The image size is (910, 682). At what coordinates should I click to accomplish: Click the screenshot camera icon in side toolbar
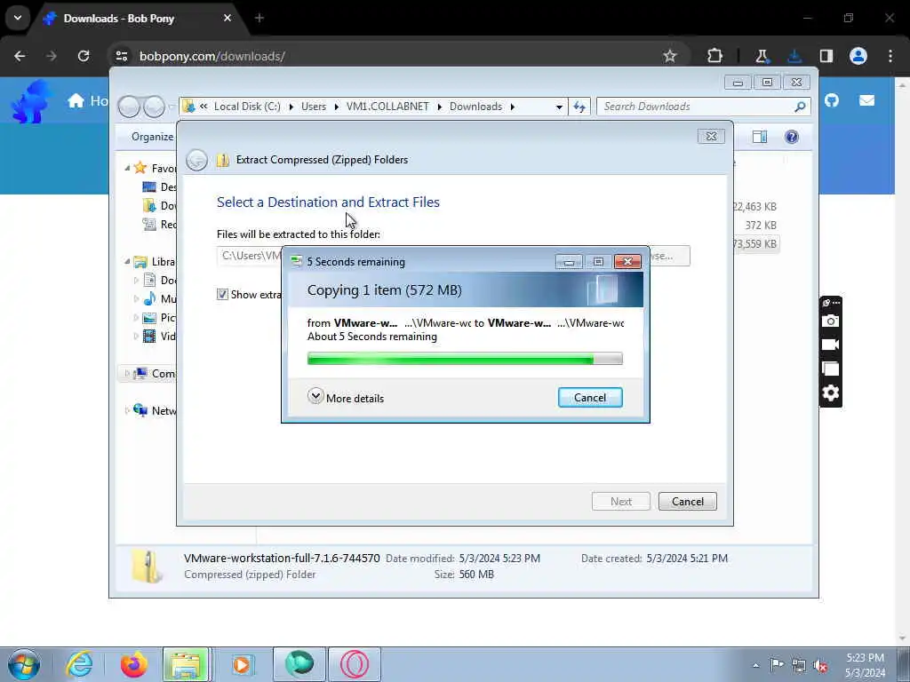coord(831,321)
